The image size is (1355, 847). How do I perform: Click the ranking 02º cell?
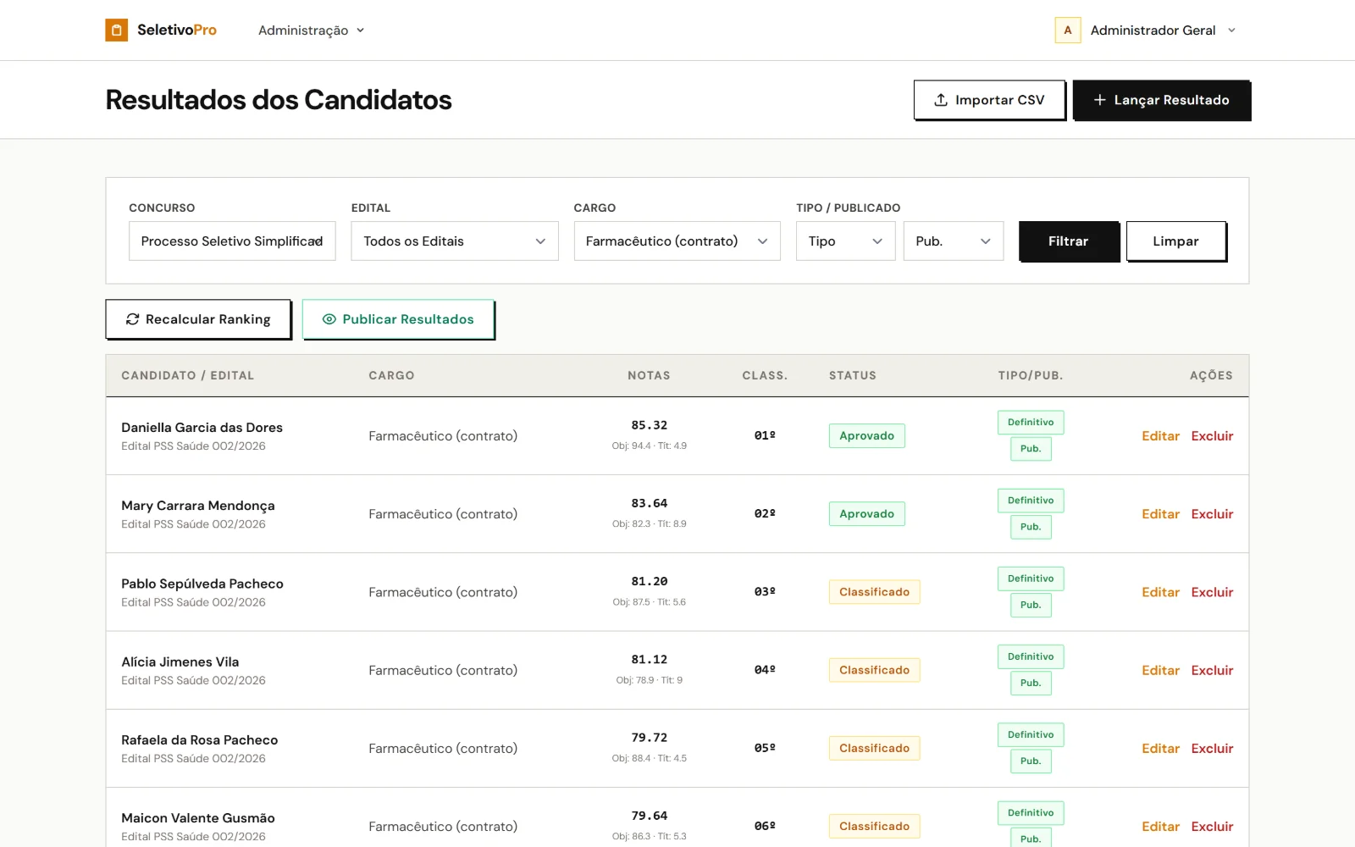[765, 513]
